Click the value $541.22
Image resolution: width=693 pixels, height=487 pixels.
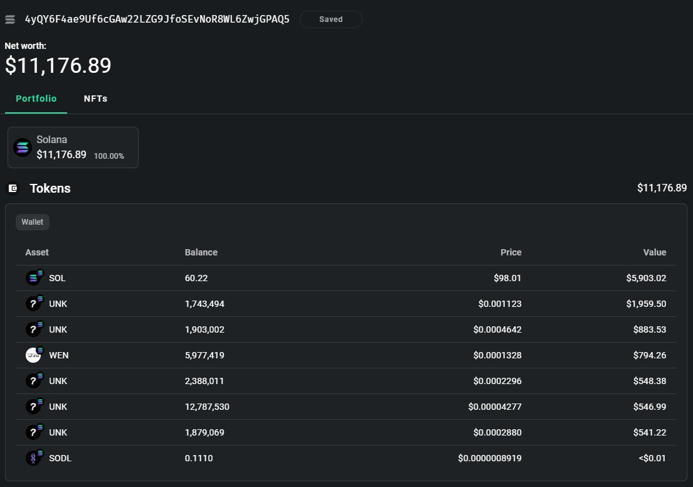pyautogui.click(x=650, y=432)
